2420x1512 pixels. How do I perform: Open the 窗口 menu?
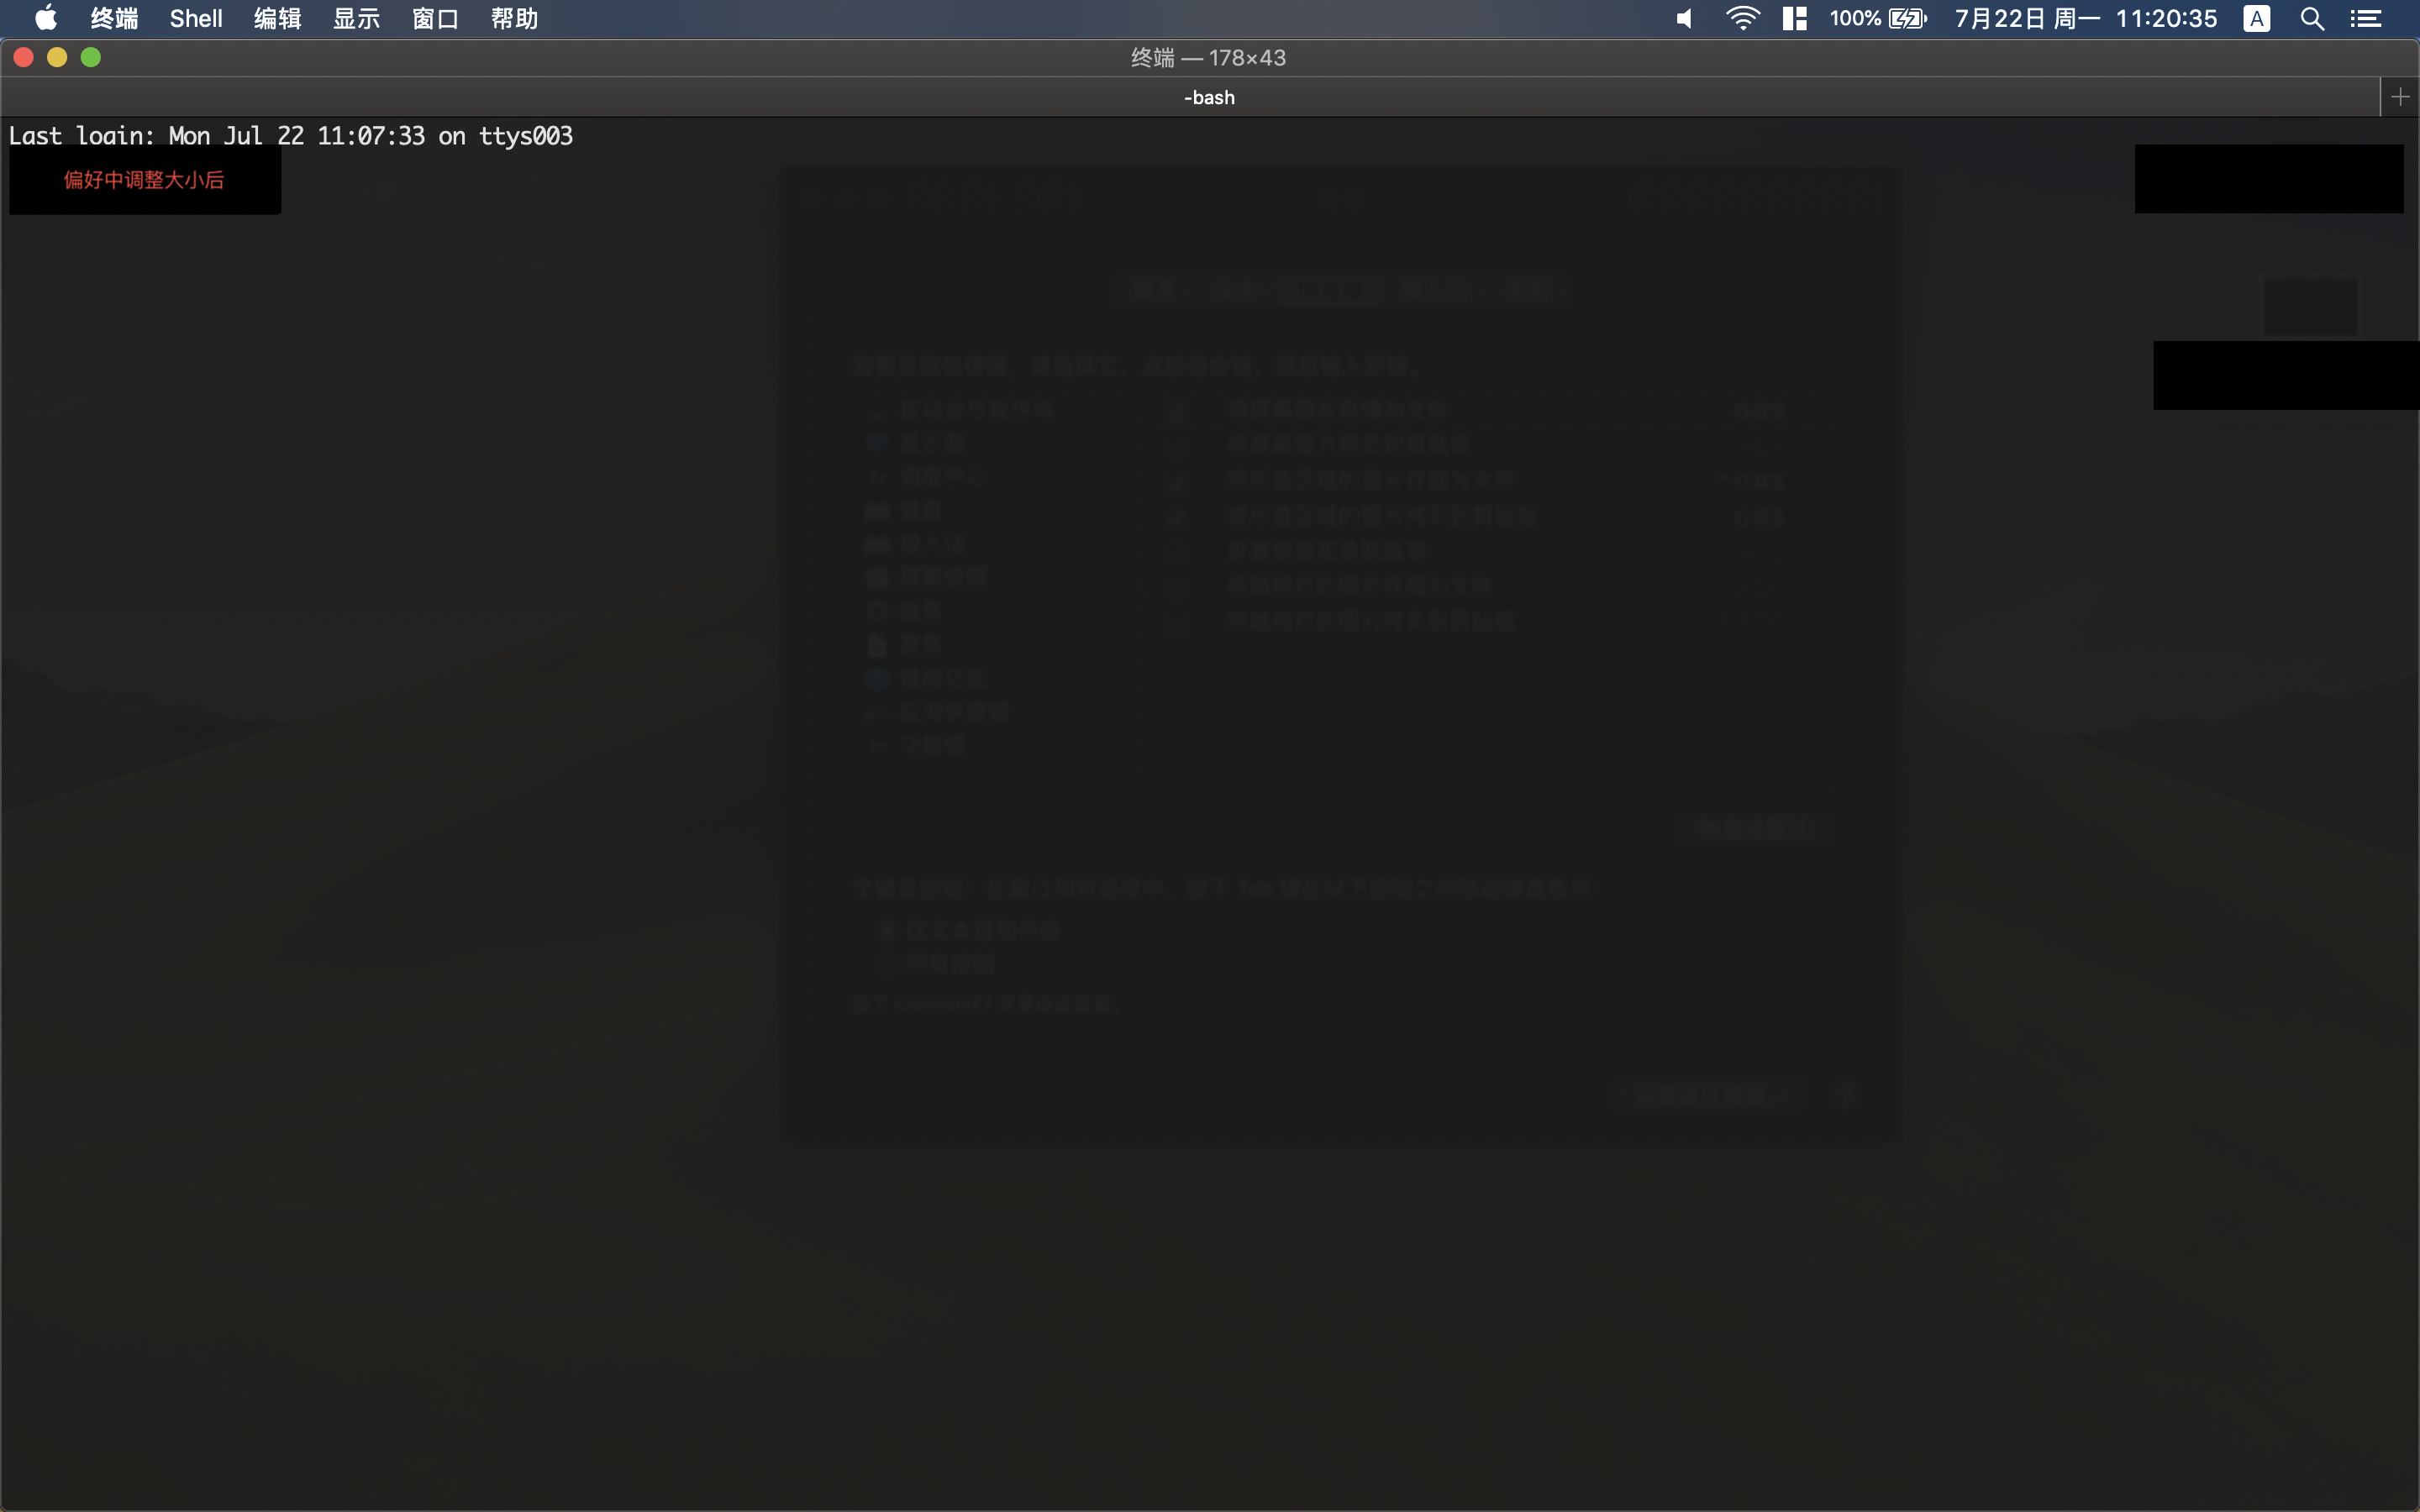[x=435, y=18]
